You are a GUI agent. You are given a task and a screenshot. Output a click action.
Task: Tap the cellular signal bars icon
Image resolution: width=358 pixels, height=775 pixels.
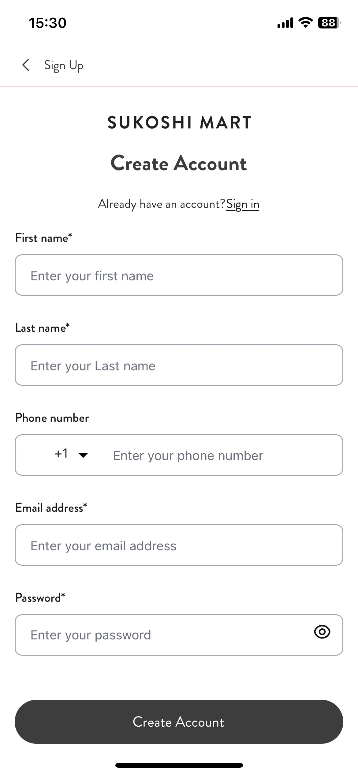(285, 23)
